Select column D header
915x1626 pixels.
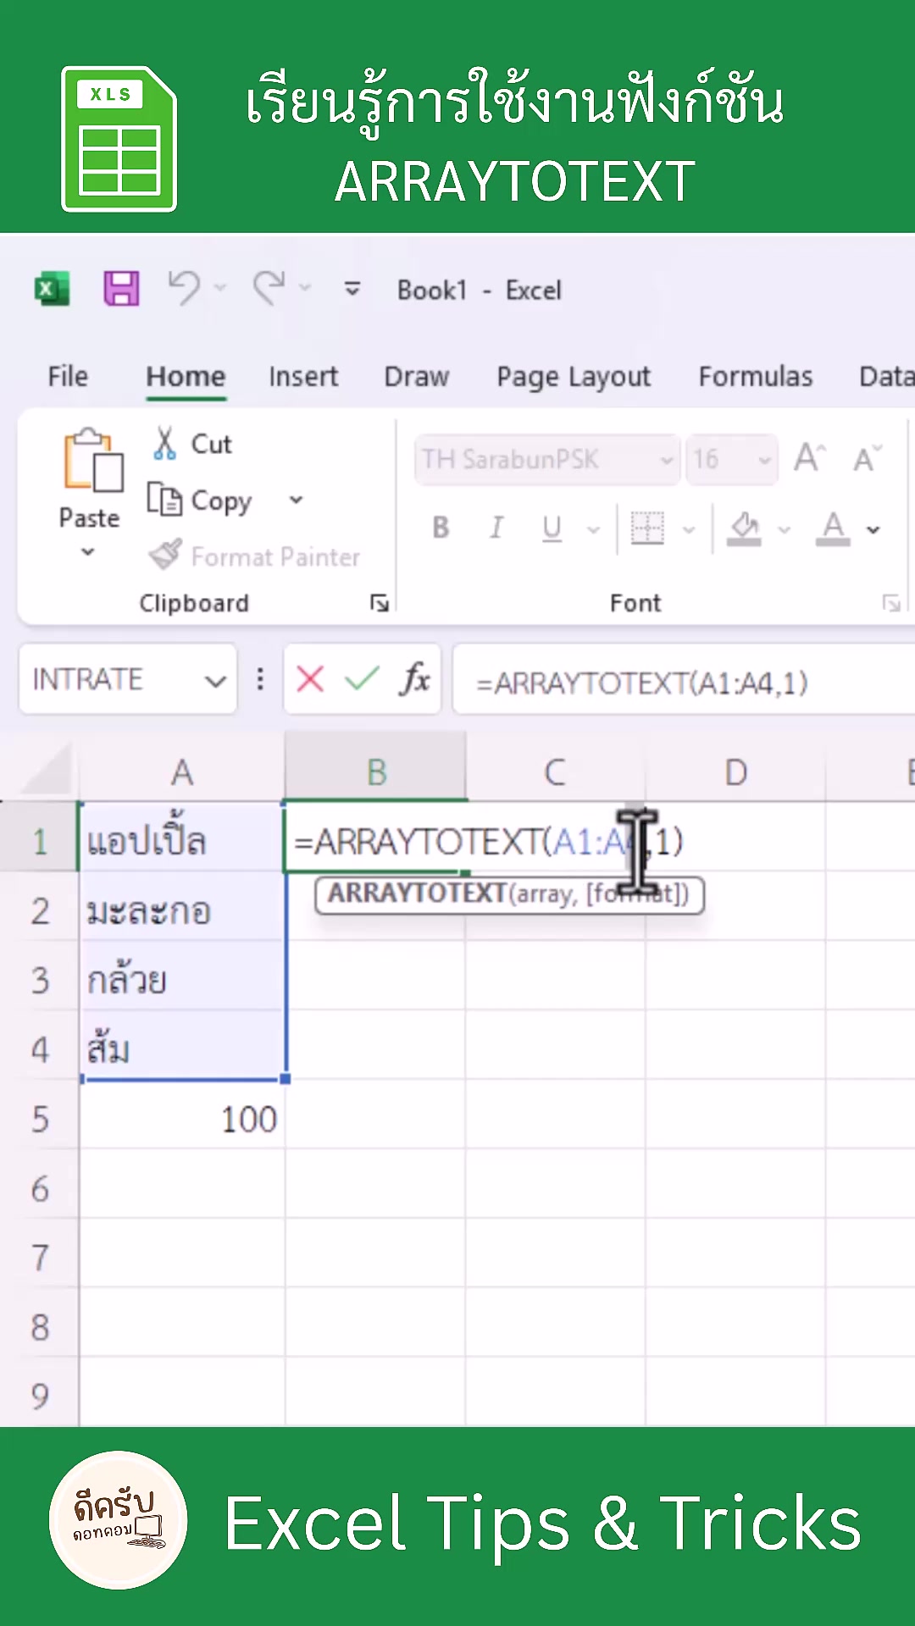(x=735, y=772)
